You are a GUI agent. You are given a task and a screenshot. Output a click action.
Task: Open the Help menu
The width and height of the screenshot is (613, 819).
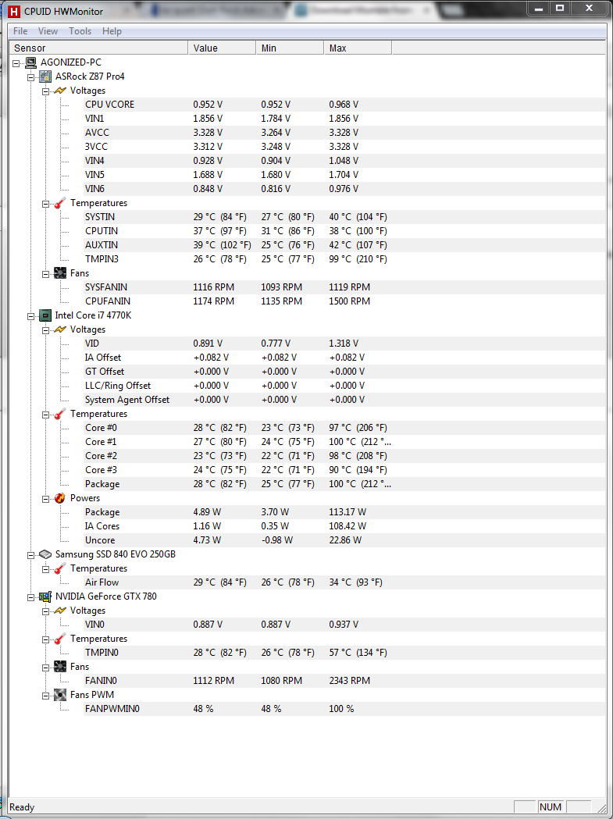(112, 30)
